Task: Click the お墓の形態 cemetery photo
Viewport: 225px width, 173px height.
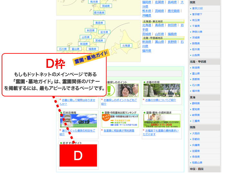Action: (x=162, y=90)
